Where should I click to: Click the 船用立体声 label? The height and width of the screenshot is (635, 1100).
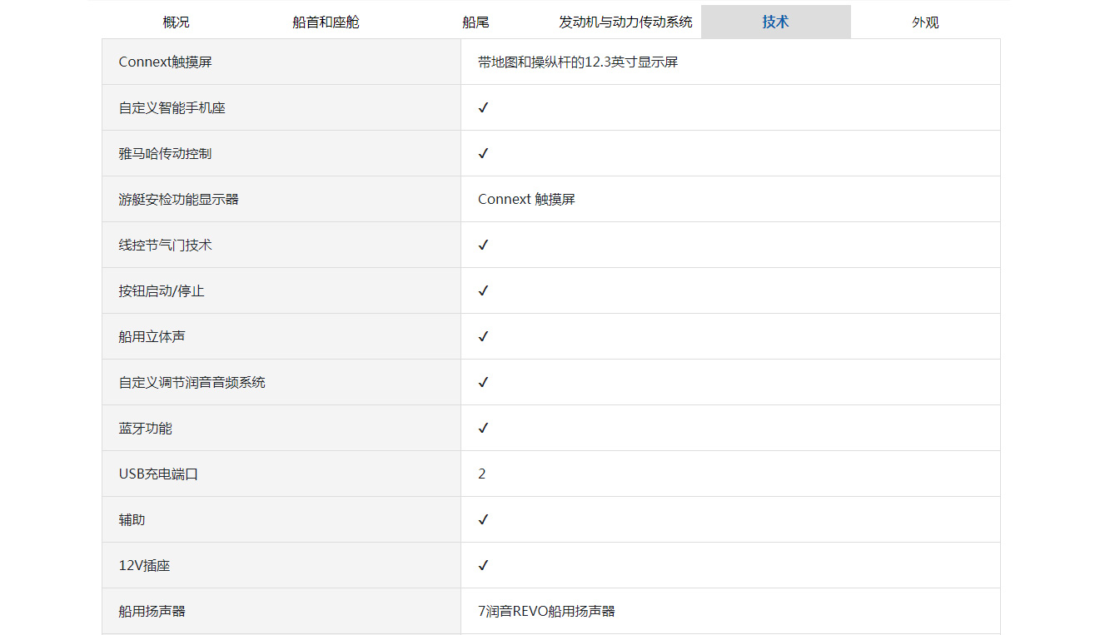point(152,336)
